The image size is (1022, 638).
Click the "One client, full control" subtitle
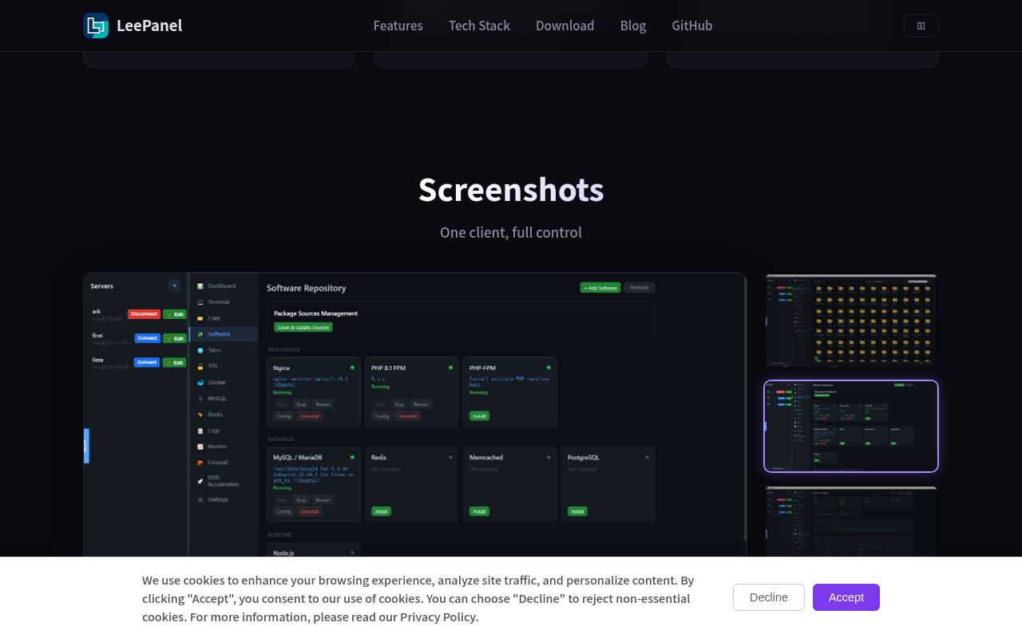tap(511, 232)
